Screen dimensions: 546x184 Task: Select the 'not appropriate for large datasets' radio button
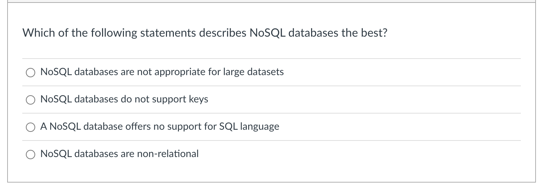(x=30, y=73)
